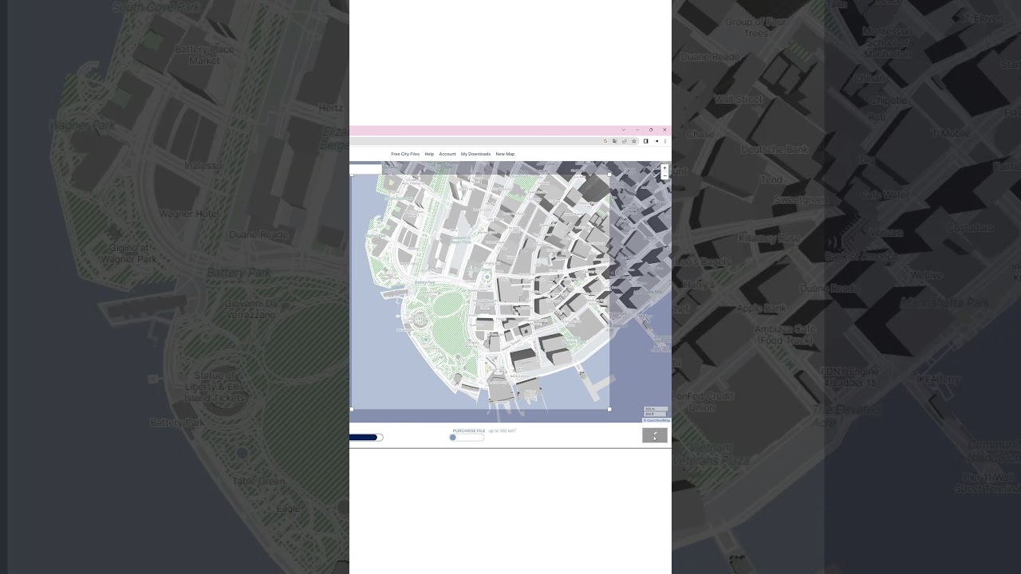Click the bottom-right selection handle on map
The image size is (1021, 574).
tap(609, 409)
